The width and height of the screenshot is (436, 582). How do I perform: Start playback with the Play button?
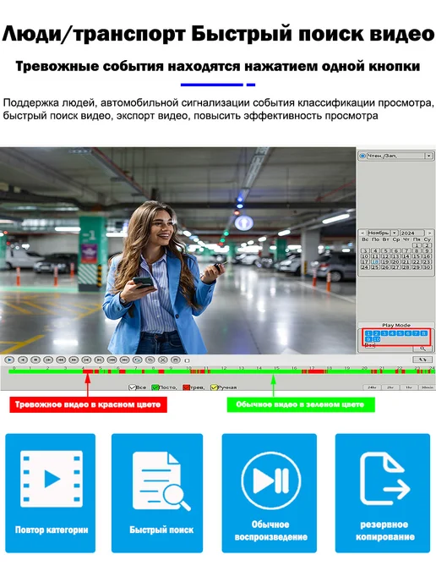[9, 360]
